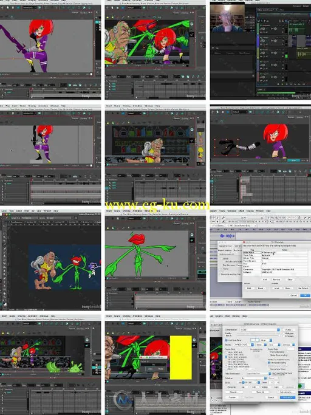The width and height of the screenshot is (311, 415).
Task: Open the Compression type dropdown in settings dialog
Action: coord(259,330)
